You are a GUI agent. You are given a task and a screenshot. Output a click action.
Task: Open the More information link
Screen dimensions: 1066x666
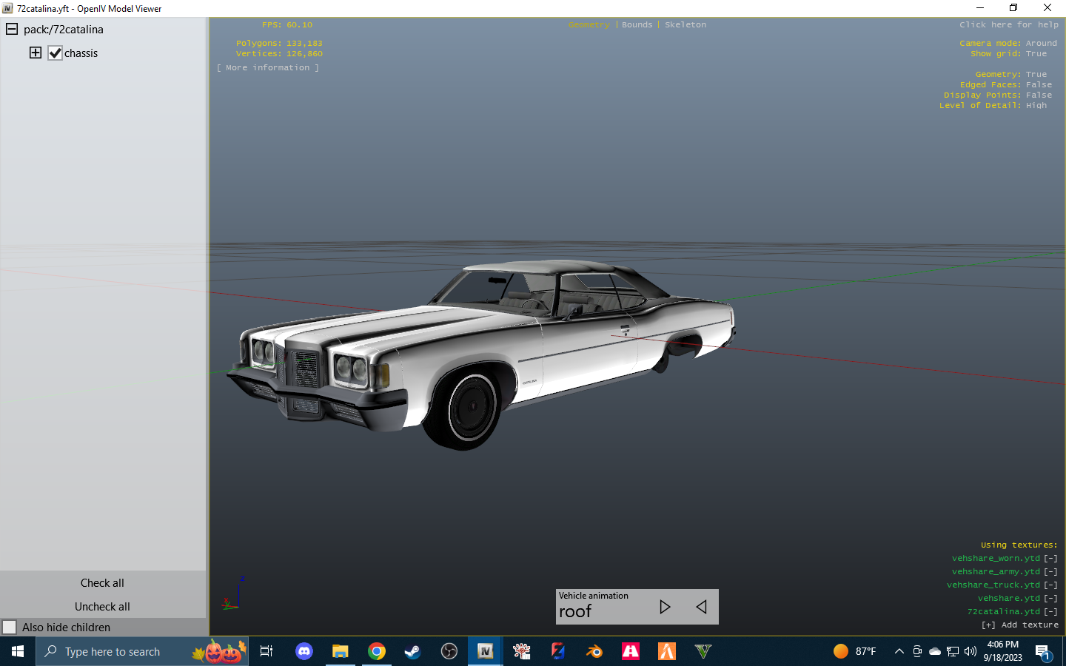[268, 67]
